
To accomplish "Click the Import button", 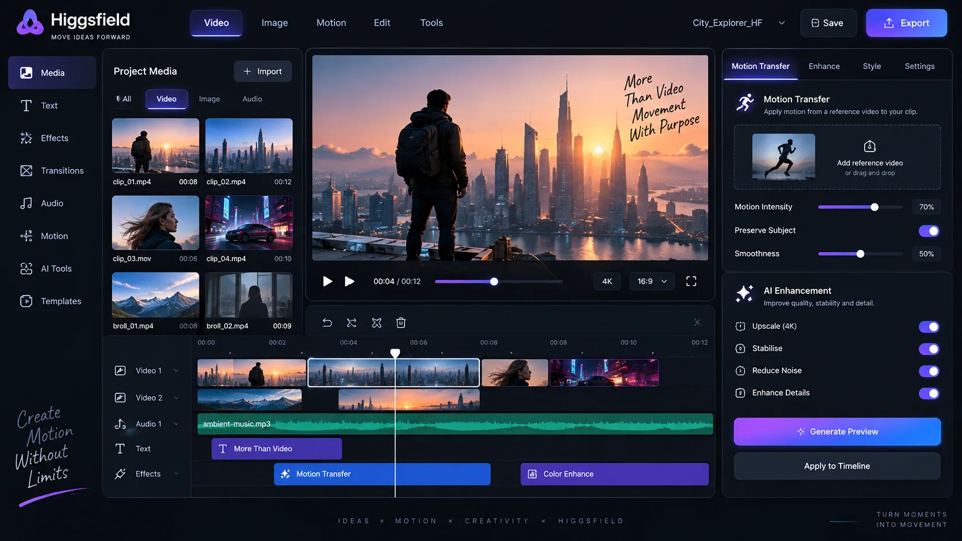I will click(x=262, y=71).
